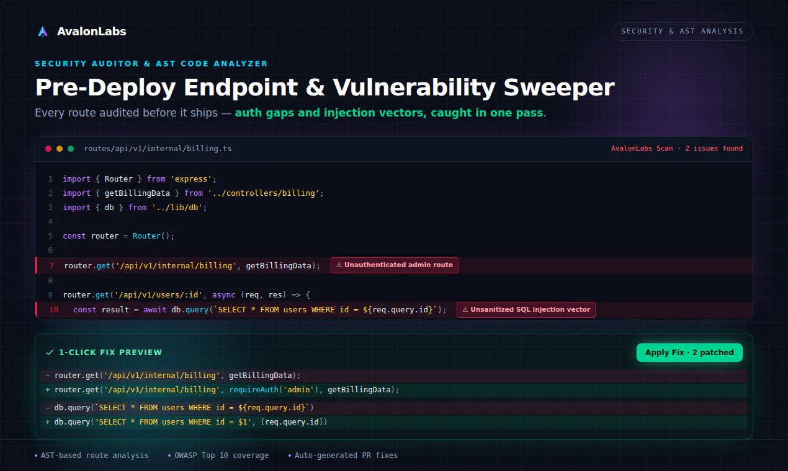Click the 1-CLICK FIX PREVIEW heading

pos(110,353)
